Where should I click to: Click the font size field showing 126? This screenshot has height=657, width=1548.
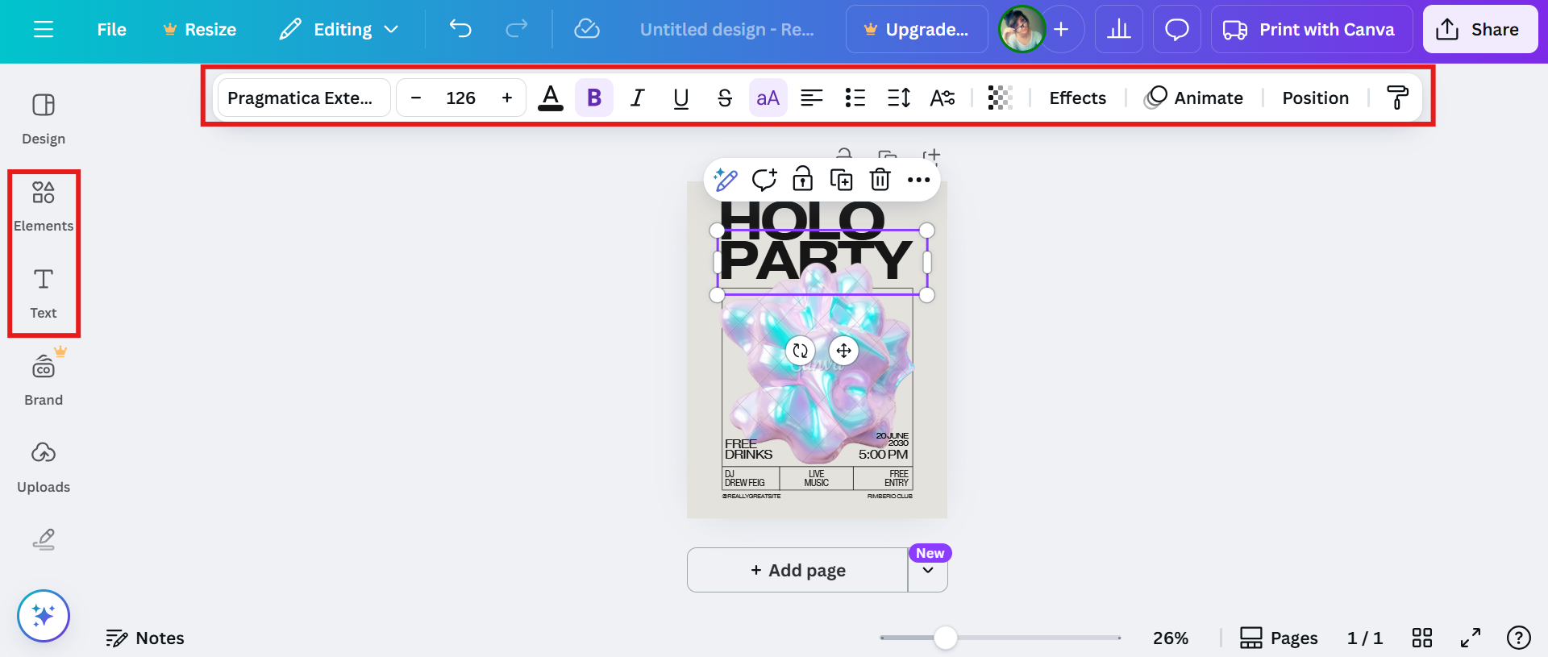click(461, 98)
